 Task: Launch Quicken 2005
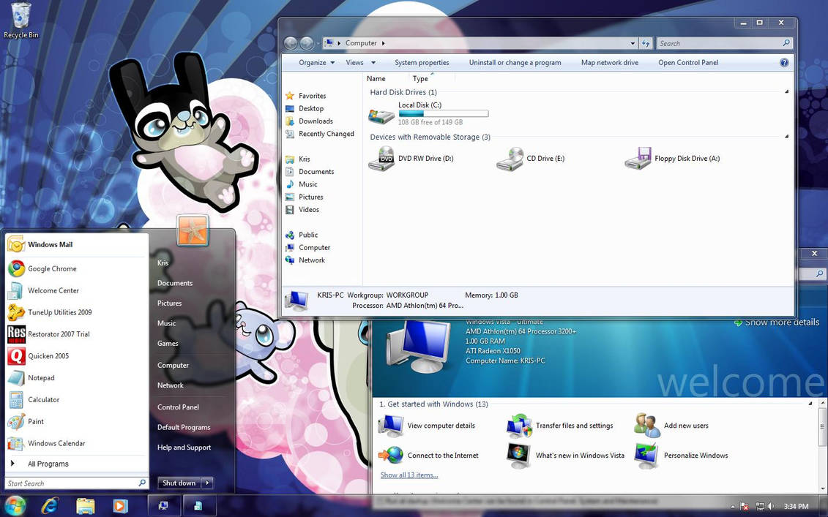[48, 356]
